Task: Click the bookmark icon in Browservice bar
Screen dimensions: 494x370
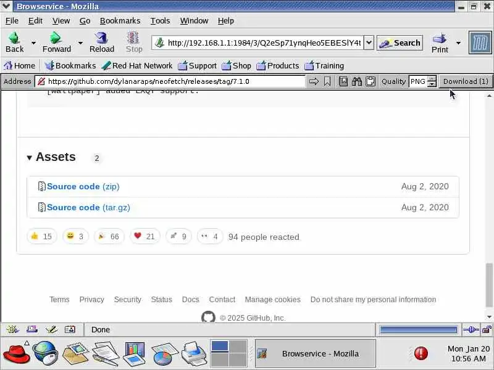Action: click(x=327, y=81)
